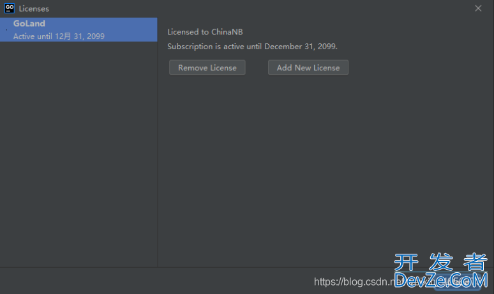Click the GoLand logo icon in title bar
Screen dimensions: 494x294
click(10, 8)
